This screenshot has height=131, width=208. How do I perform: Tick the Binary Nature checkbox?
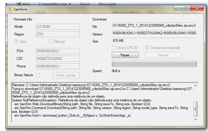tap(38, 75)
